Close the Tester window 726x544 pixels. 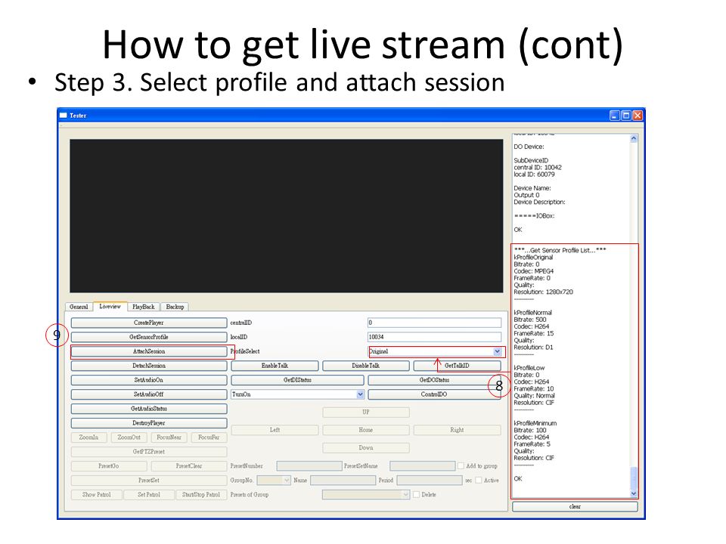(x=638, y=116)
